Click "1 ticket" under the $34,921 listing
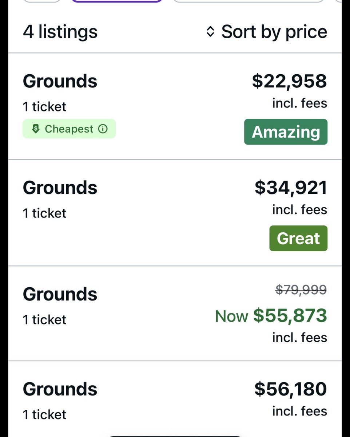This screenshot has width=350, height=437. [44, 213]
